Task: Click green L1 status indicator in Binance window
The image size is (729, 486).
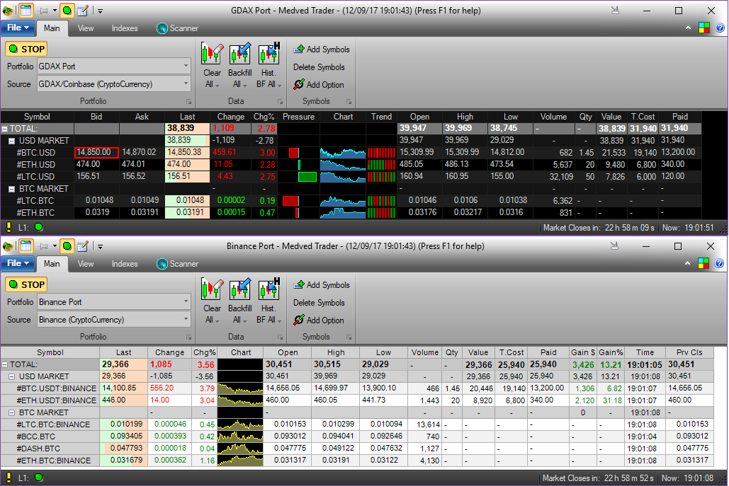Action: click(x=39, y=478)
